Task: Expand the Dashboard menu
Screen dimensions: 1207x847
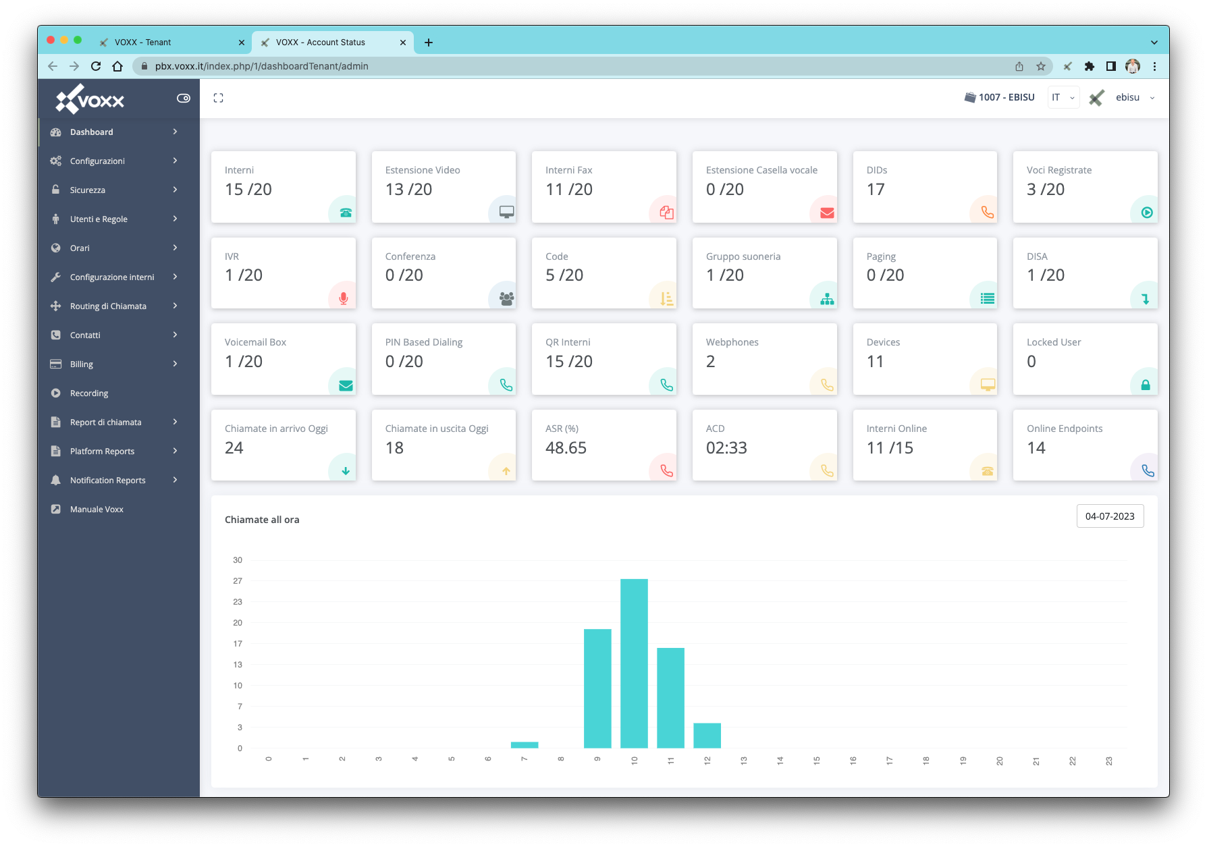Action: tap(119, 132)
